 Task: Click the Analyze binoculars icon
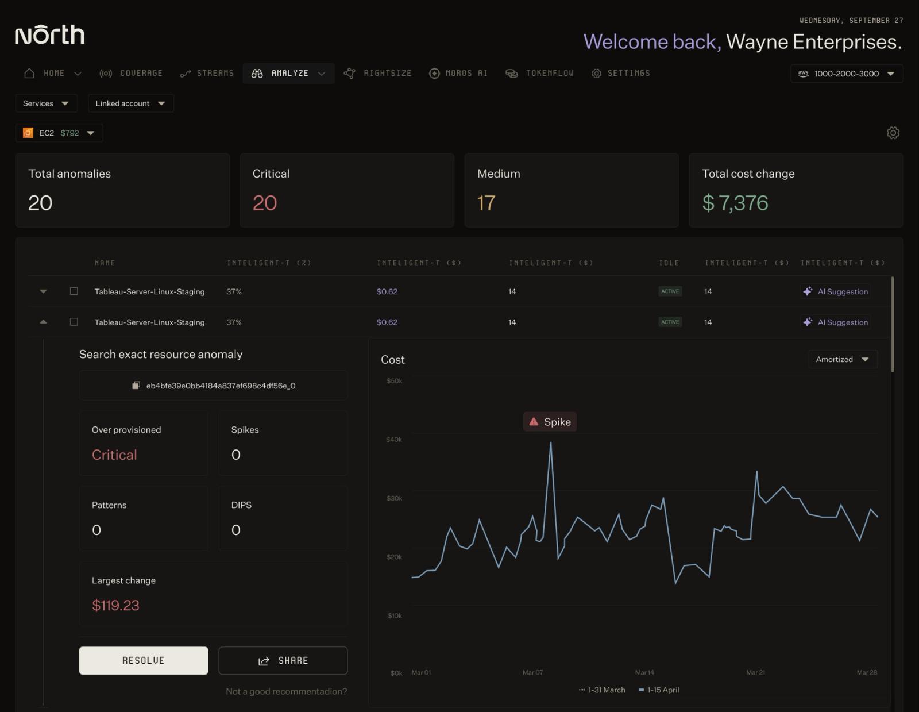(257, 73)
